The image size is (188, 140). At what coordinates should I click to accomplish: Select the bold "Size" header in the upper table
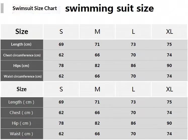tap(22, 31)
